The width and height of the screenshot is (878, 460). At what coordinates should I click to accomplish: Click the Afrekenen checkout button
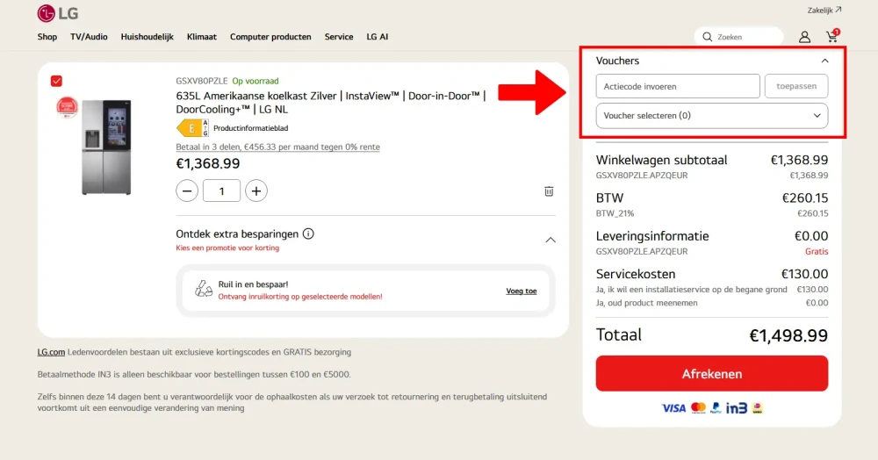coord(711,374)
